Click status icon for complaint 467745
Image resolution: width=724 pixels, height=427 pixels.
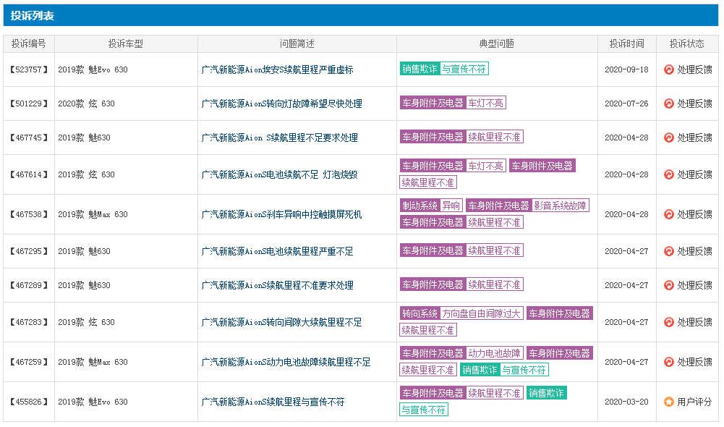click(668, 138)
